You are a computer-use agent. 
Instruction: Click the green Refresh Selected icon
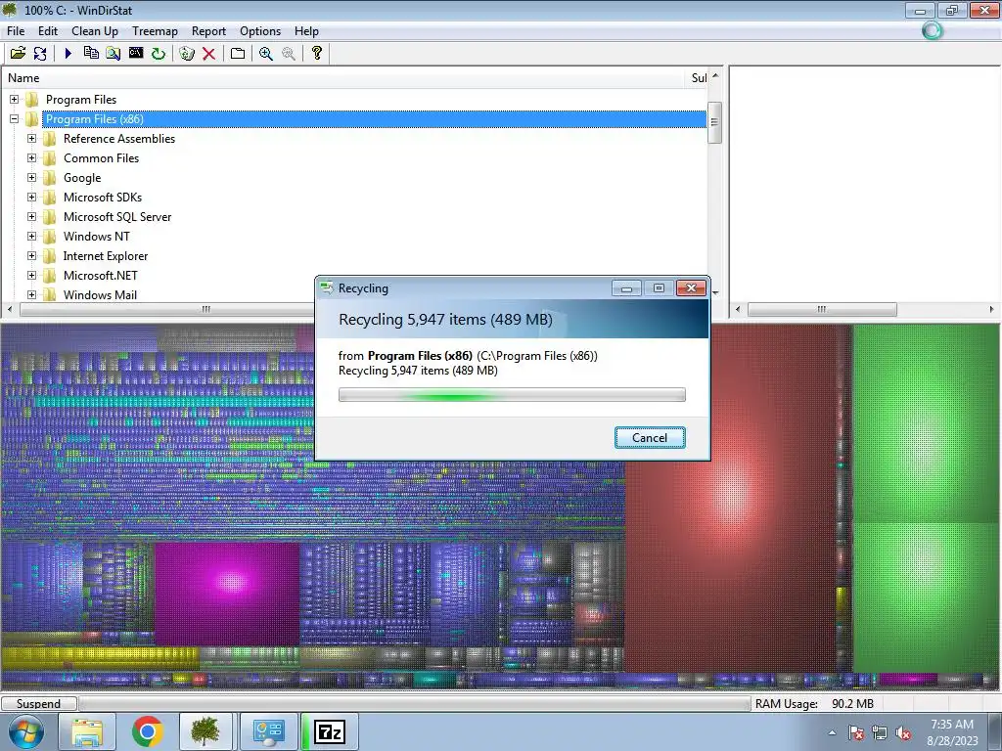point(158,53)
